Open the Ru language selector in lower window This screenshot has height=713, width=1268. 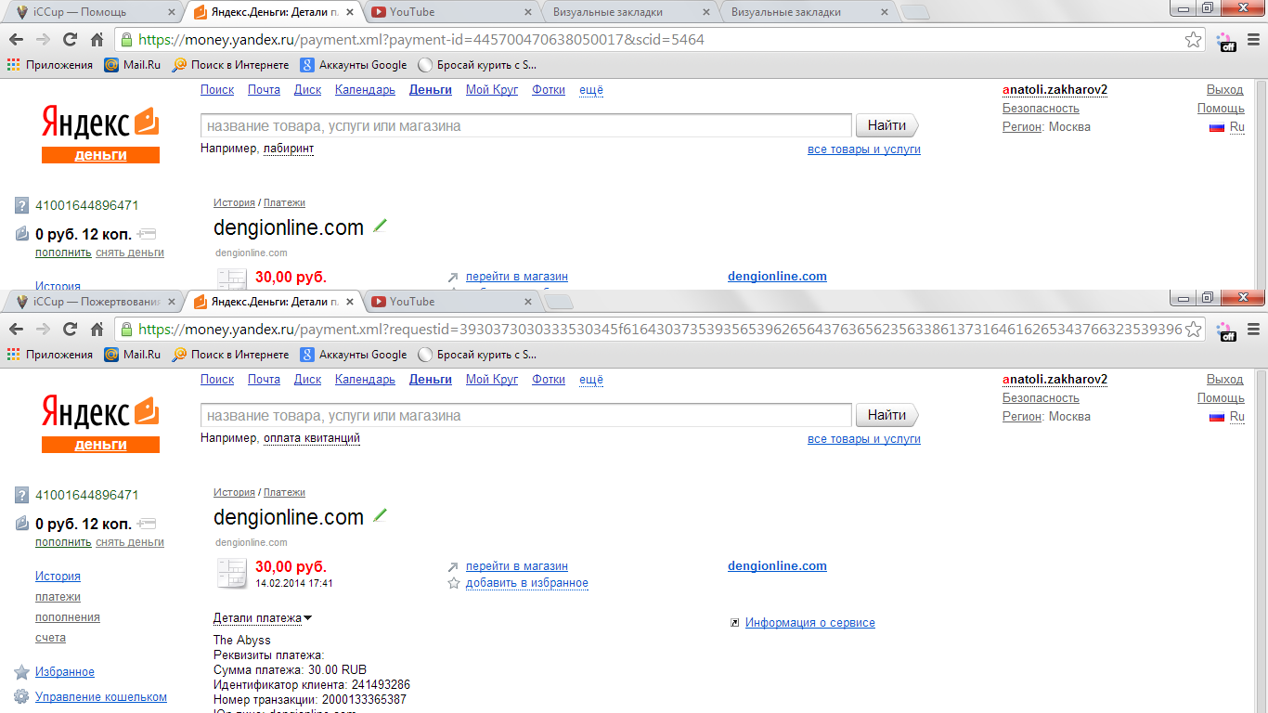1236,417
